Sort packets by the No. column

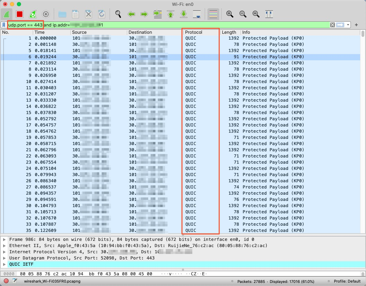click(17, 32)
